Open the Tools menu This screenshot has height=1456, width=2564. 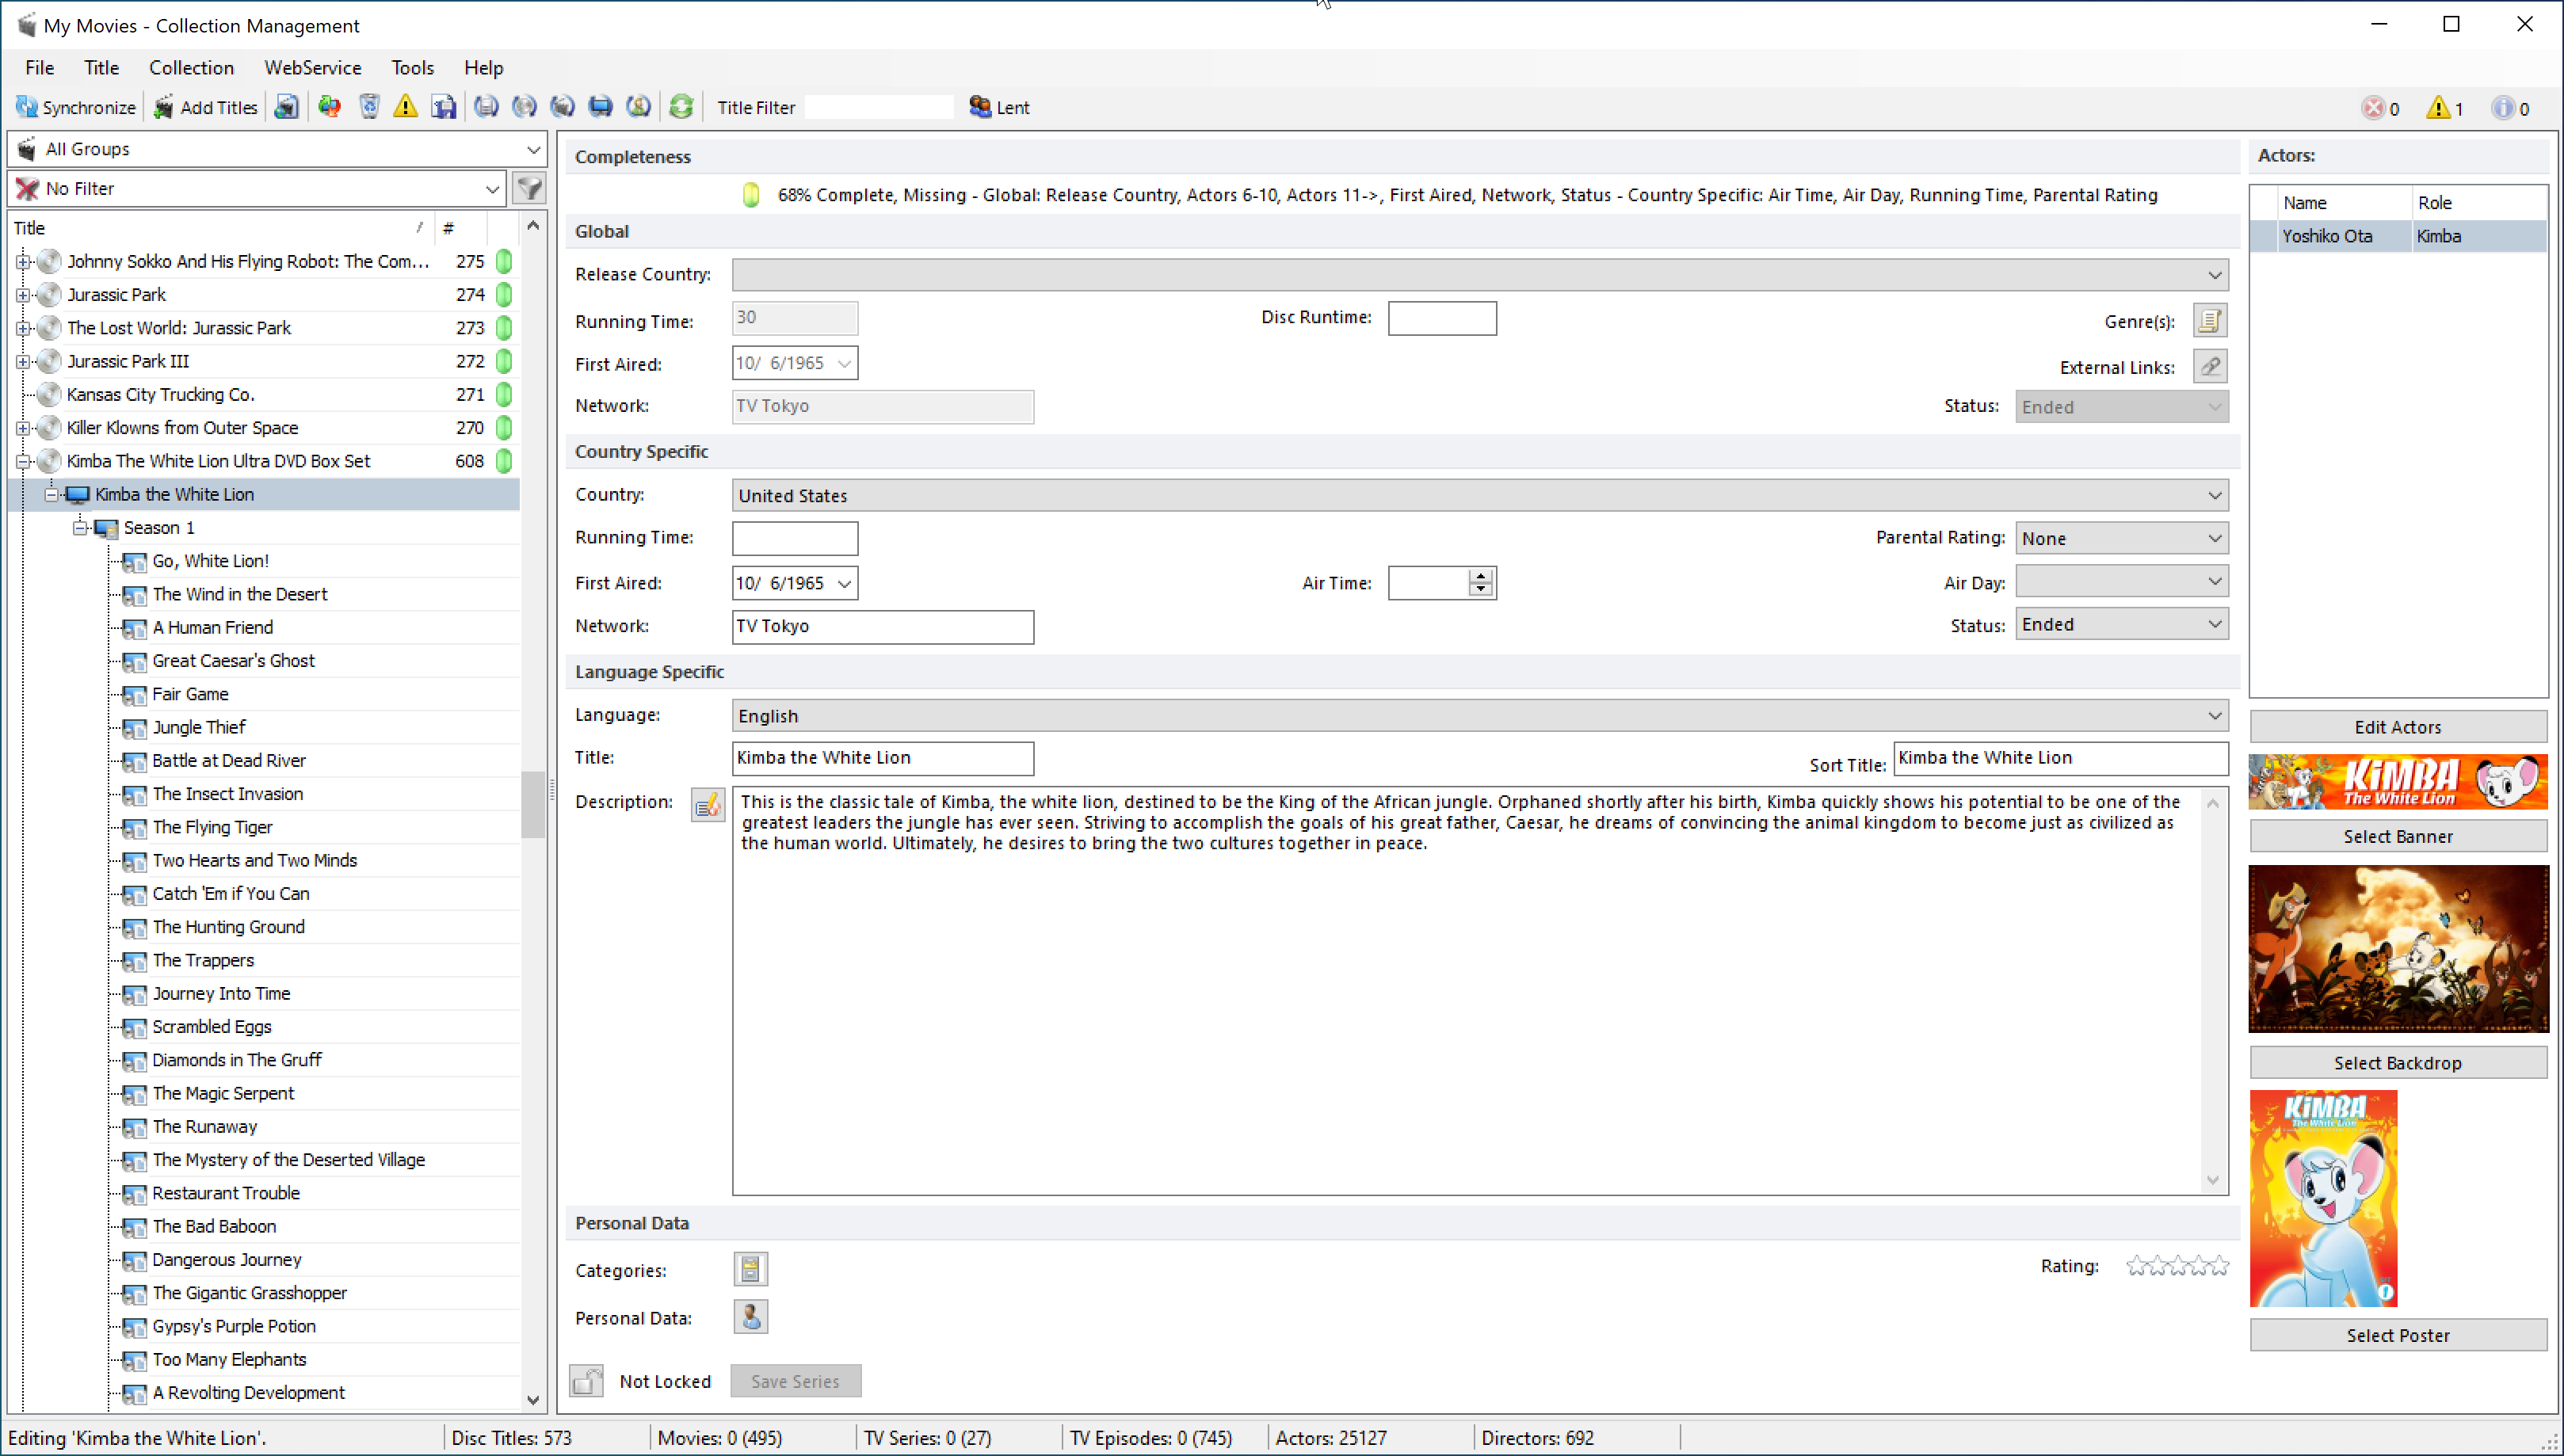click(x=410, y=67)
